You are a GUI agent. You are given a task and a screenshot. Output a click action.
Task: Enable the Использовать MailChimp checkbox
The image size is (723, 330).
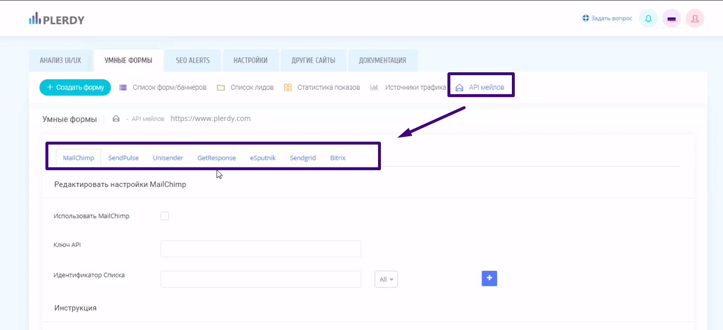[x=165, y=216]
